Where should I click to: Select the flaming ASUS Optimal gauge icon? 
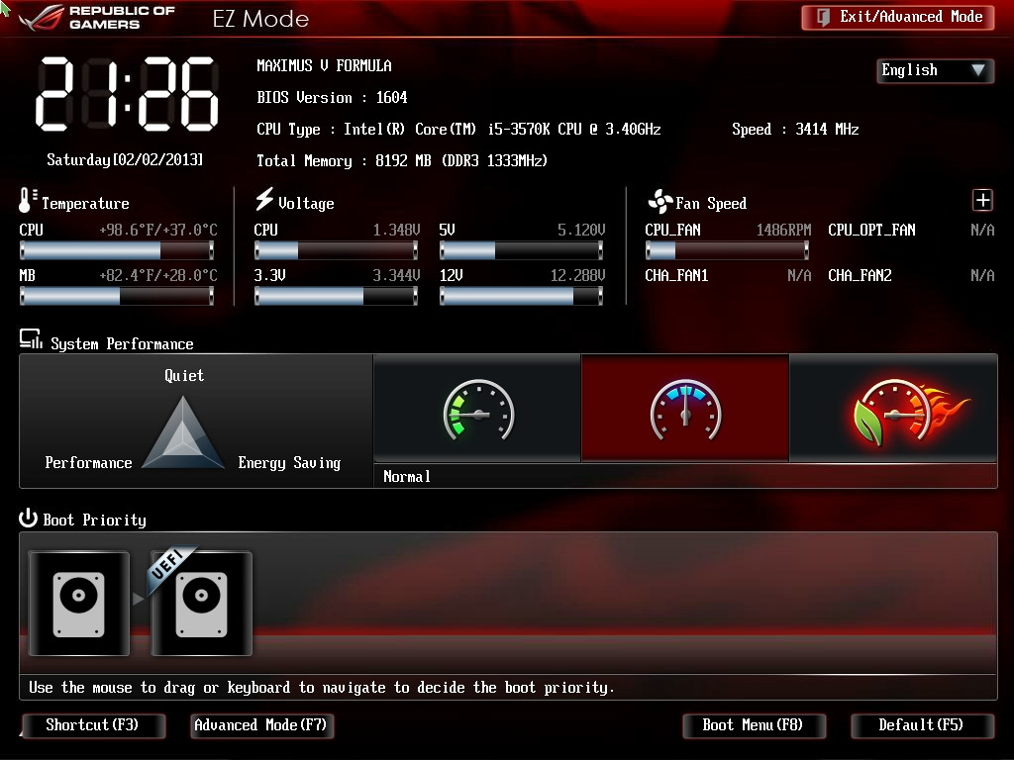(893, 409)
